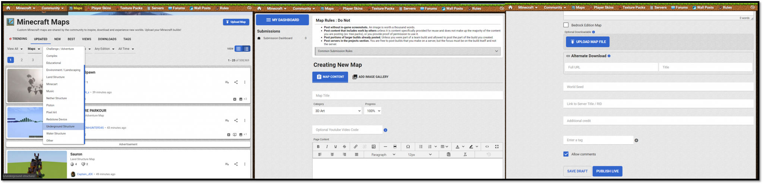763x184 pixels.
Task: Click the add tag plus icon
Action: coord(636,140)
